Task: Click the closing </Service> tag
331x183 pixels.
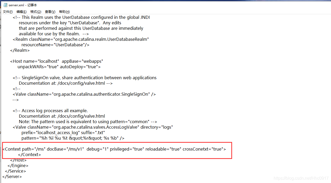Action: click(15, 171)
